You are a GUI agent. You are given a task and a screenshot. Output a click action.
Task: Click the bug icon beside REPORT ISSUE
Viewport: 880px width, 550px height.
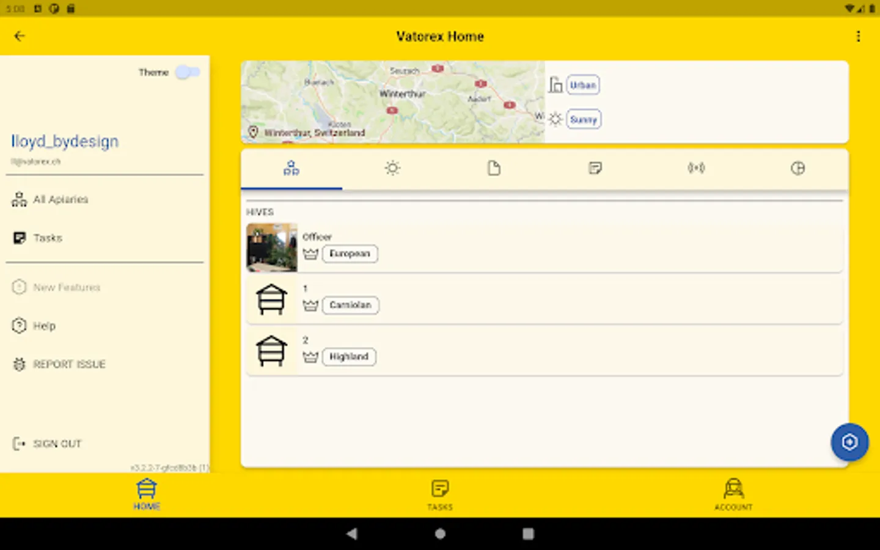click(x=19, y=364)
